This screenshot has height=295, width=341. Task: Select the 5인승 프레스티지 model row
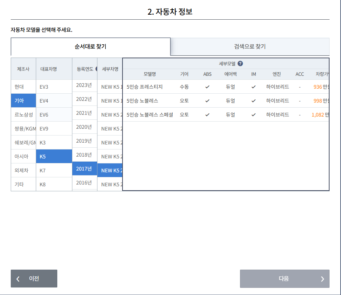click(226, 87)
